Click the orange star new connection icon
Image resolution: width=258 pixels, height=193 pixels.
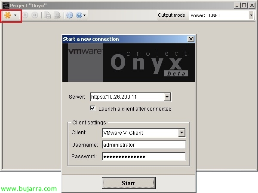tap(8, 15)
